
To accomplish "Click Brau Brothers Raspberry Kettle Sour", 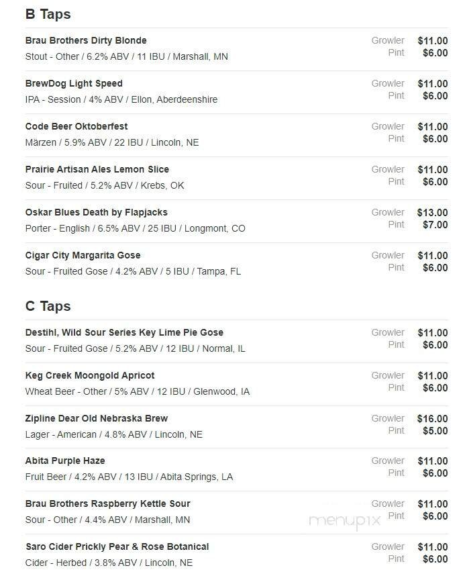I will pos(108,504).
